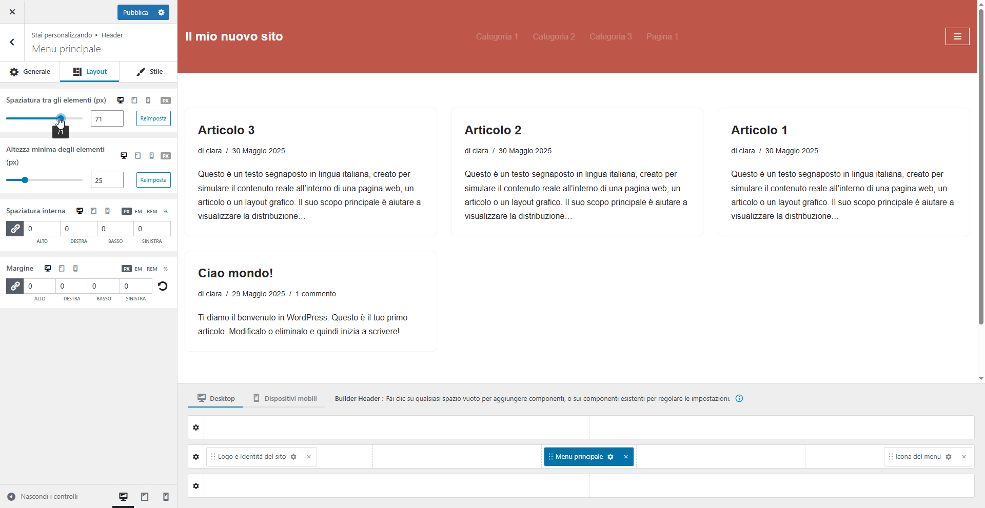Hide the controls with Nascondi i controlli
The height and width of the screenshot is (508, 985).
click(x=43, y=496)
